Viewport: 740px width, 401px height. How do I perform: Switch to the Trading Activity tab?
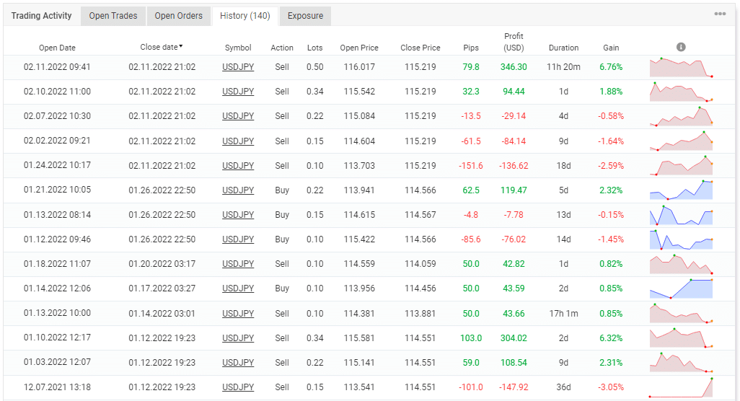(x=42, y=16)
